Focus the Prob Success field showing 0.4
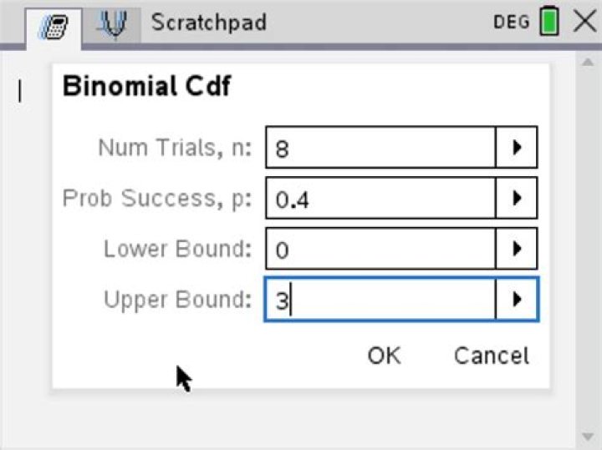602x450 pixels. pyautogui.click(x=380, y=199)
